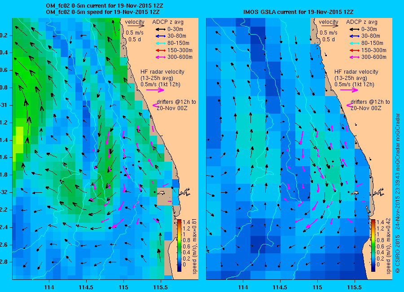Click '80-150m' legend label in OM_fc02 panel
Image resolution: width=404 pixels, height=292 pixels.
click(178, 43)
